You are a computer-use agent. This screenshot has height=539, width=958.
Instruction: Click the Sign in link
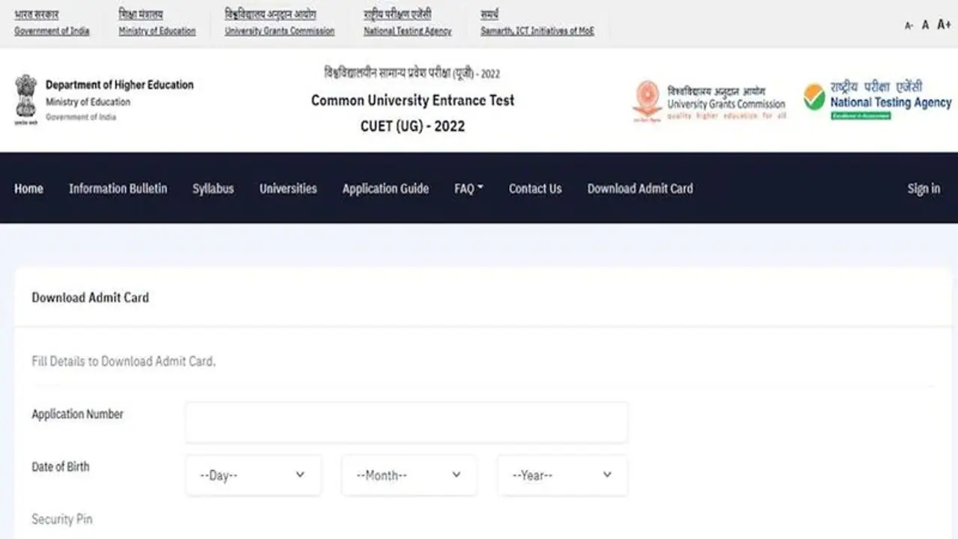(x=924, y=189)
